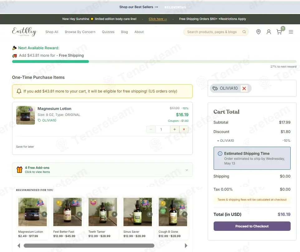Add recommended Magnesium Lotion with plus icon
The image size is (300, 252).
click(44, 214)
